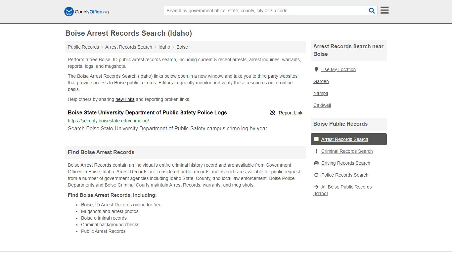This screenshot has height=254, width=452.
Task: Click 'Find Boise Arrest Records, including:' subheading
Action: [x=112, y=195]
